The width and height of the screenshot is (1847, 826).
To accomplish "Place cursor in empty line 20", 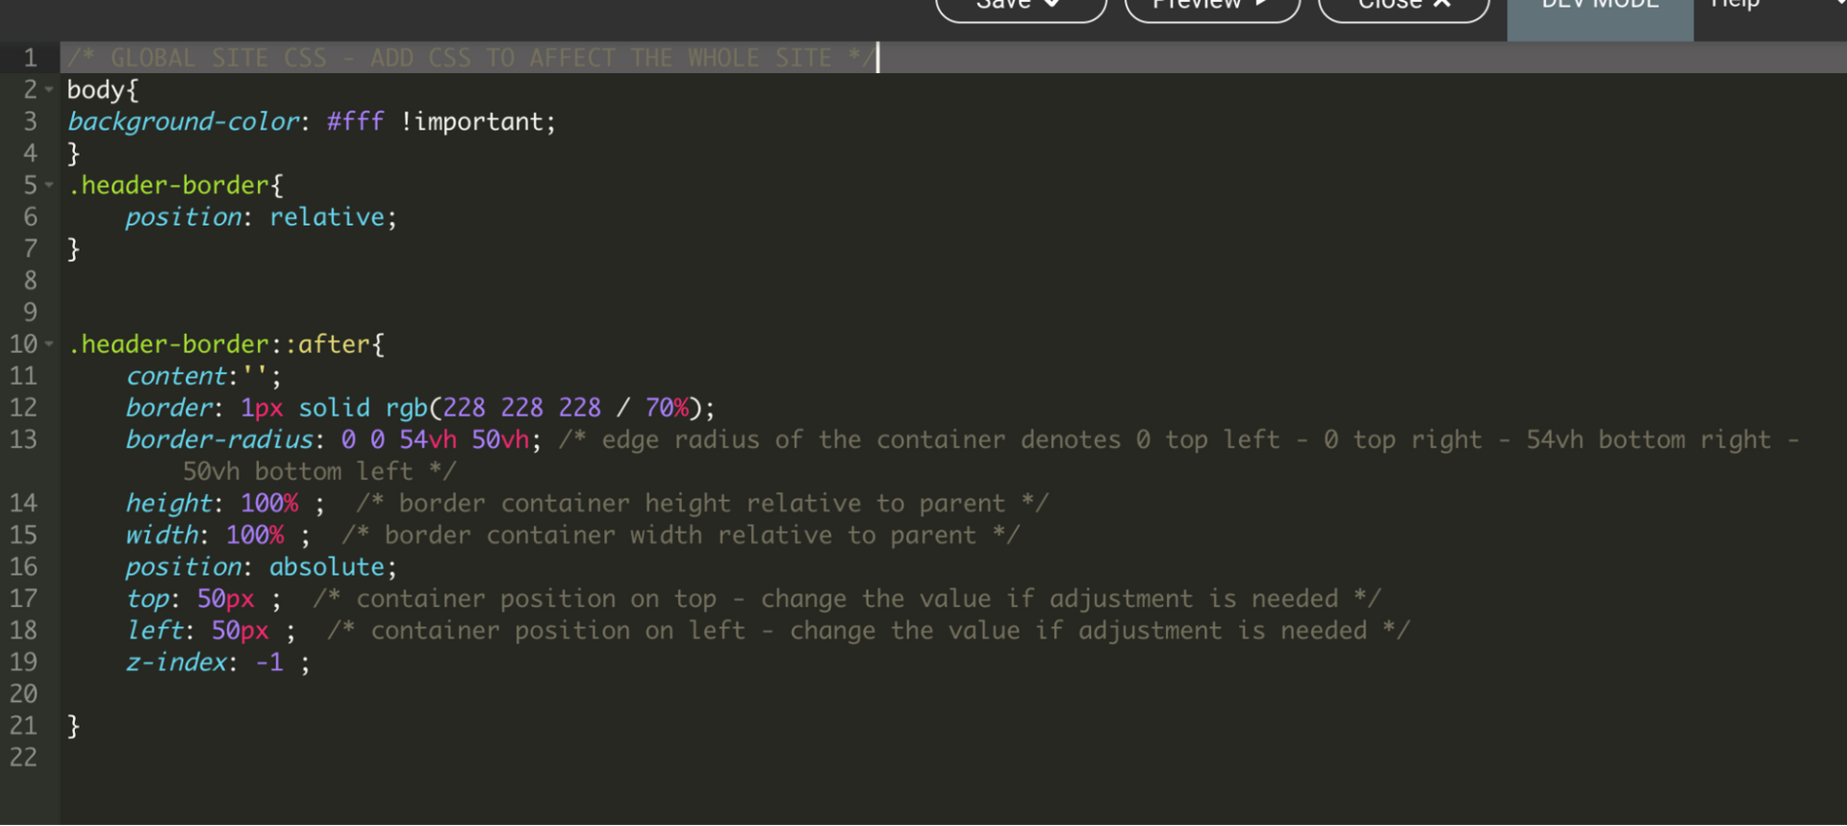I will (952, 694).
